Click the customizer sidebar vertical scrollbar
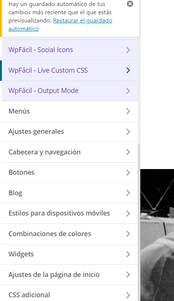Screen dimensions: 174x301 [139, 223]
